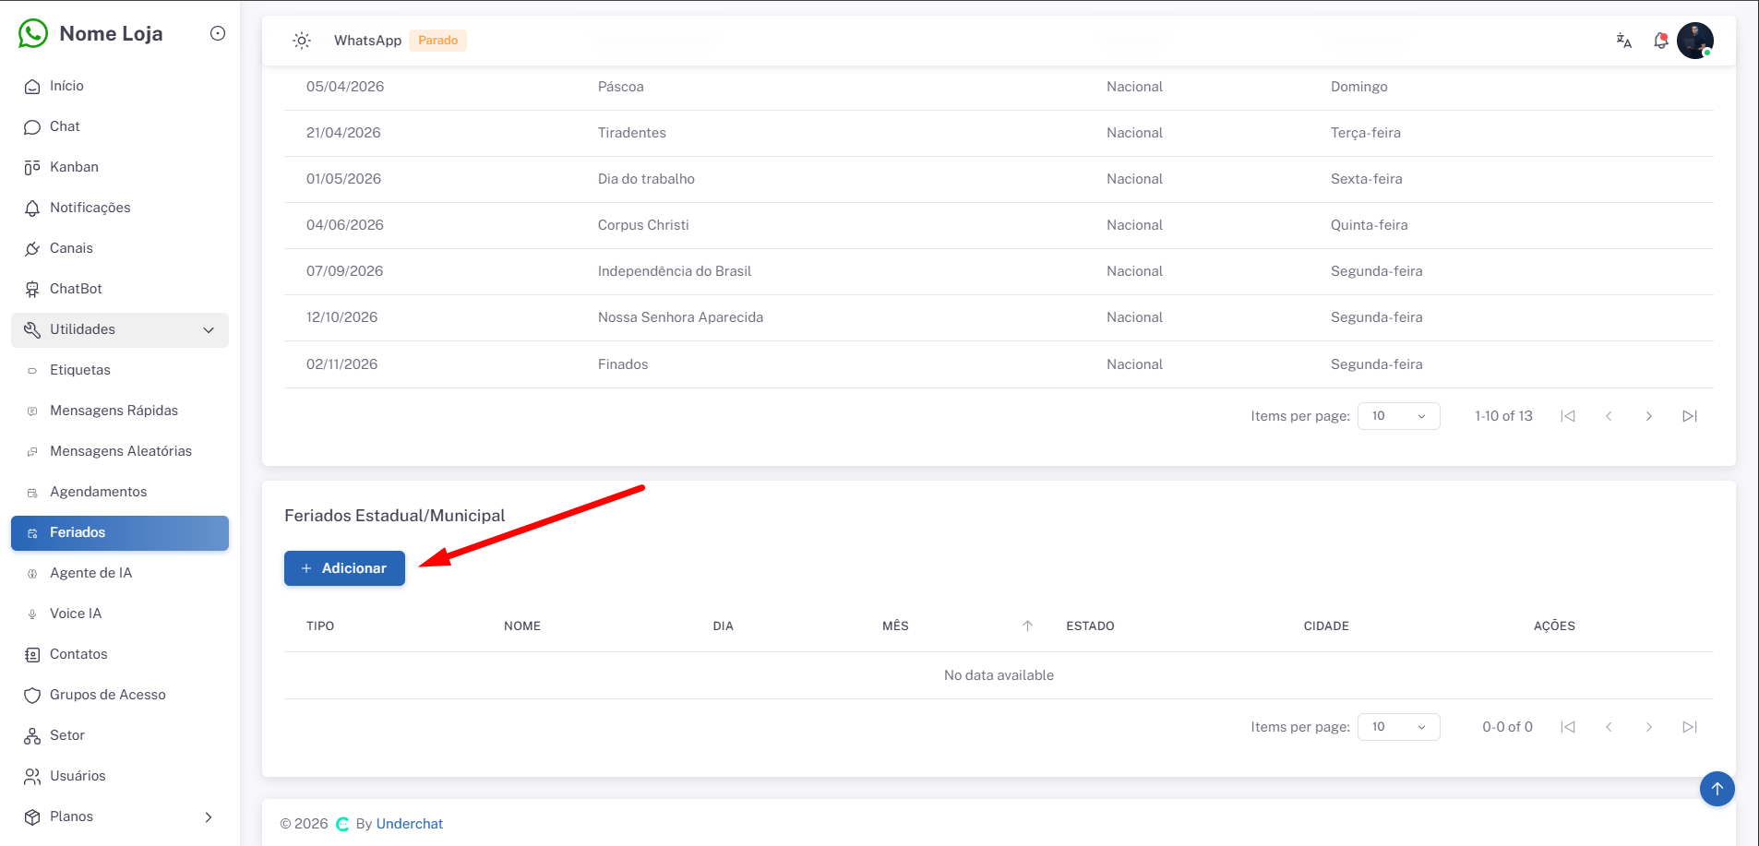Open the notifications bell in top bar

pyautogui.click(x=1661, y=41)
